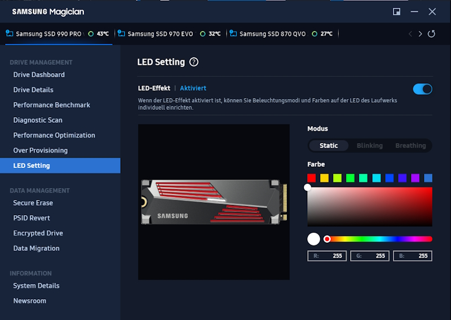Open Drive Dashboard in the sidebar
Image resolution: width=451 pixels, height=320 pixels.
point(39,75)
